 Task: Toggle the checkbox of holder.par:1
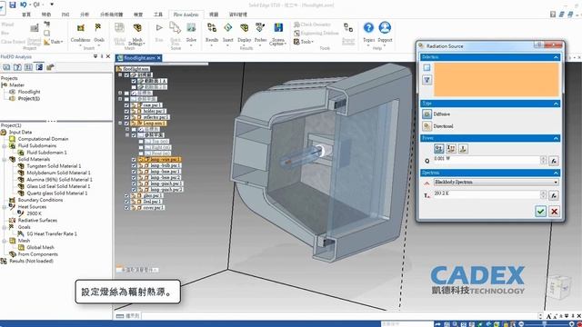(126, 111)
